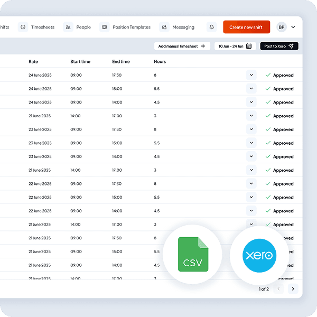Click Create new shift button
The image size is (317, 317).
(246, 27)
